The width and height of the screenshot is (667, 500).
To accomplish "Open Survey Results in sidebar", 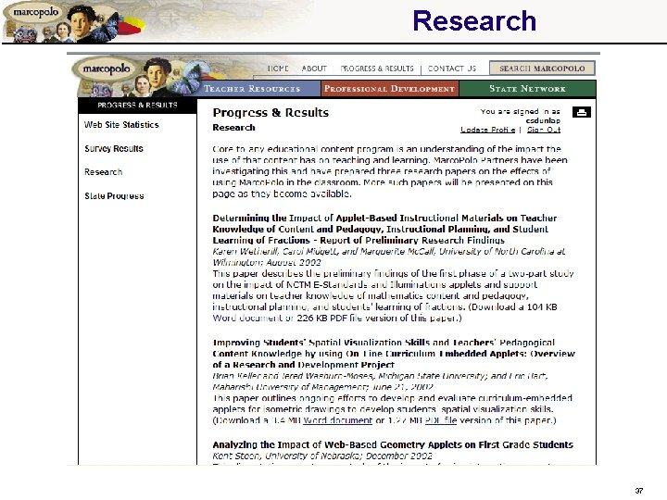I will point(114,148).
